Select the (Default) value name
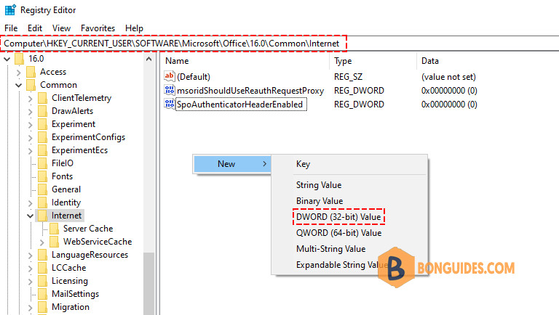The height and width of the screenshot is (315, 559). (x=194, y=77)
